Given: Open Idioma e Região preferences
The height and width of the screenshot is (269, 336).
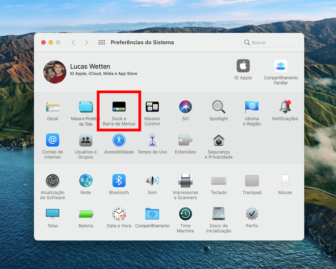Looking at the screenshot, I should (x=252, y=107).
